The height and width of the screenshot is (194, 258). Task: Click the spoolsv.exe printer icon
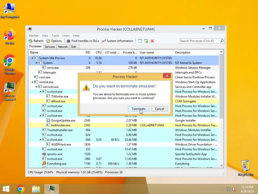pos(44,154)
